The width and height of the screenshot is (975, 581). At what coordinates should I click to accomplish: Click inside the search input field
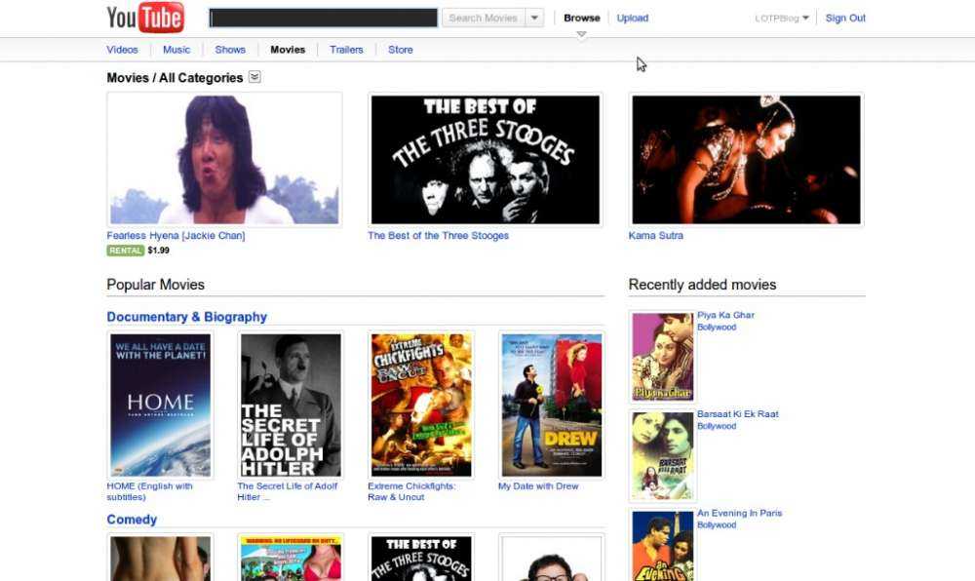[323, 18]
